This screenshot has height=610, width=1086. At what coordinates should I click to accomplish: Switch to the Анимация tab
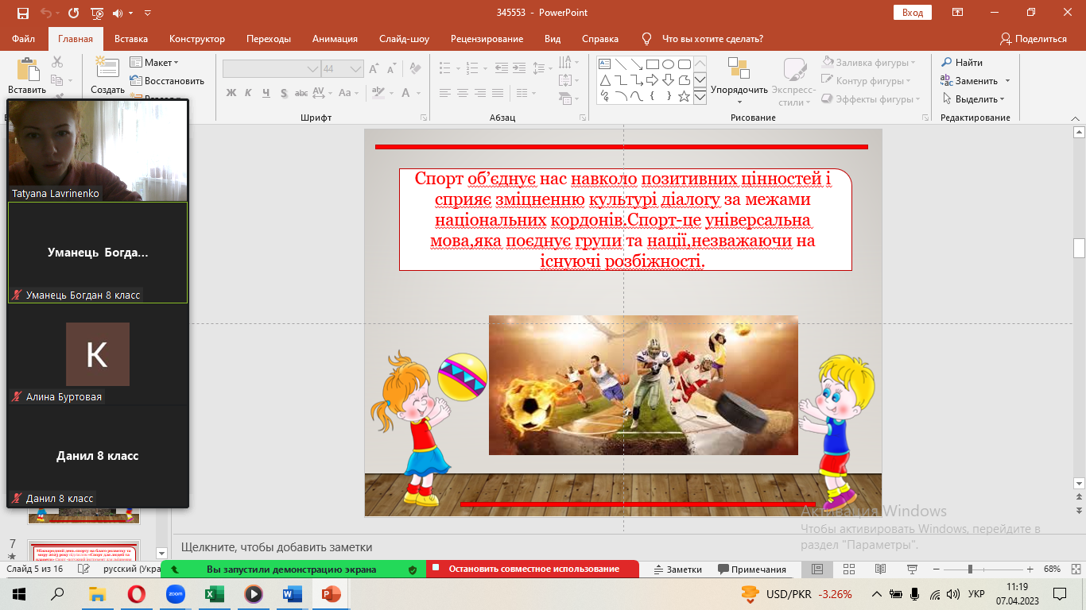point(335,39)
